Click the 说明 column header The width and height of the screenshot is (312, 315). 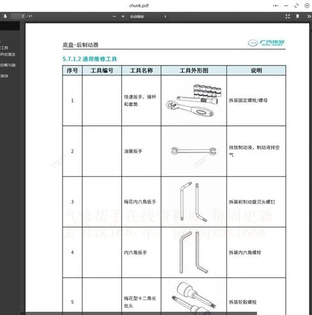click(x=257, y=71)
